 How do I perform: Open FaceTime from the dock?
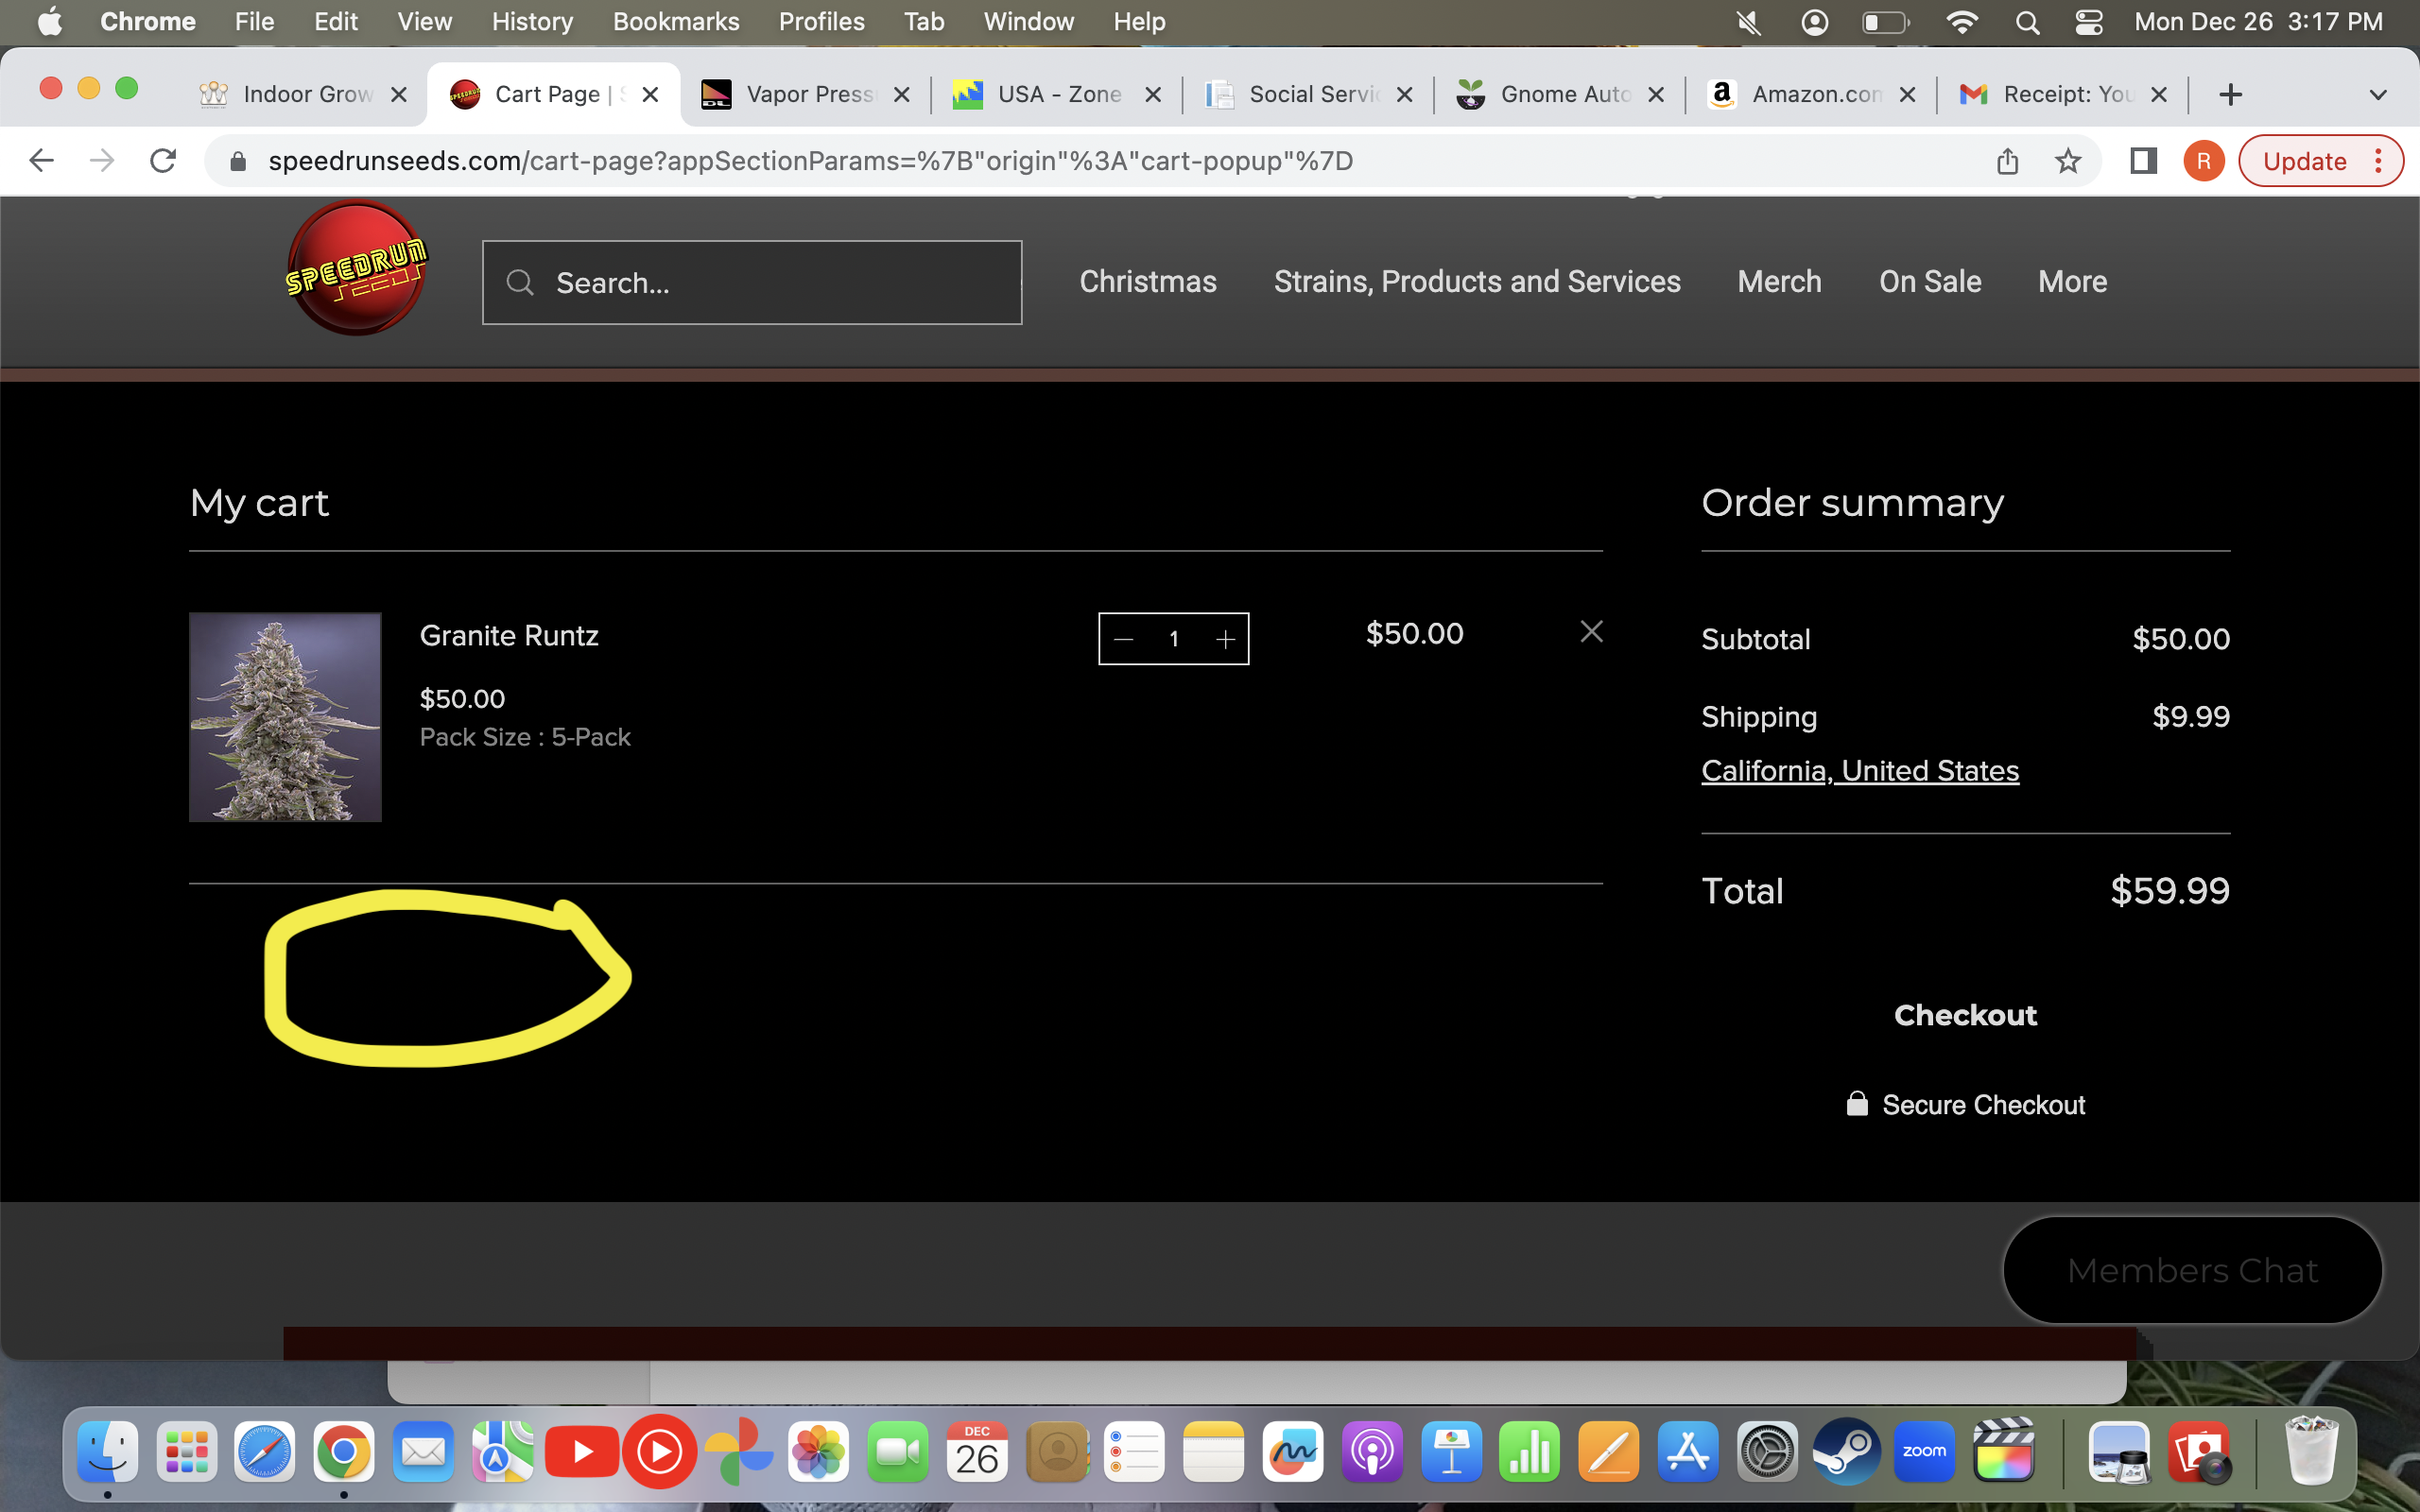click(x=897, y=1452)
